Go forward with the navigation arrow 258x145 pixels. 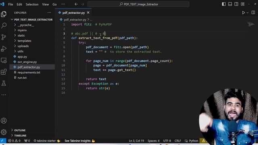(82, 4)
